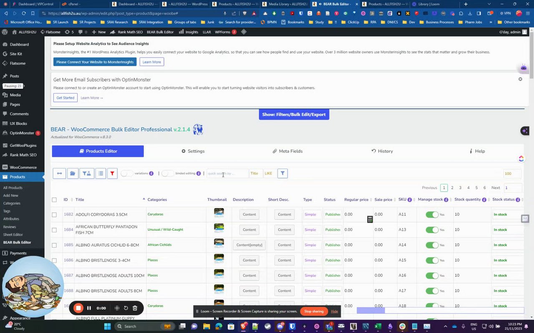Click Please Connect Your Website to MonsterInsights
This screenshot has width=534, height=333.
pyautogui.click(x=95, y=62)
